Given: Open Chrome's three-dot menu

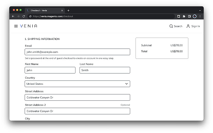Looking at the screenshot, I should 200,16.
